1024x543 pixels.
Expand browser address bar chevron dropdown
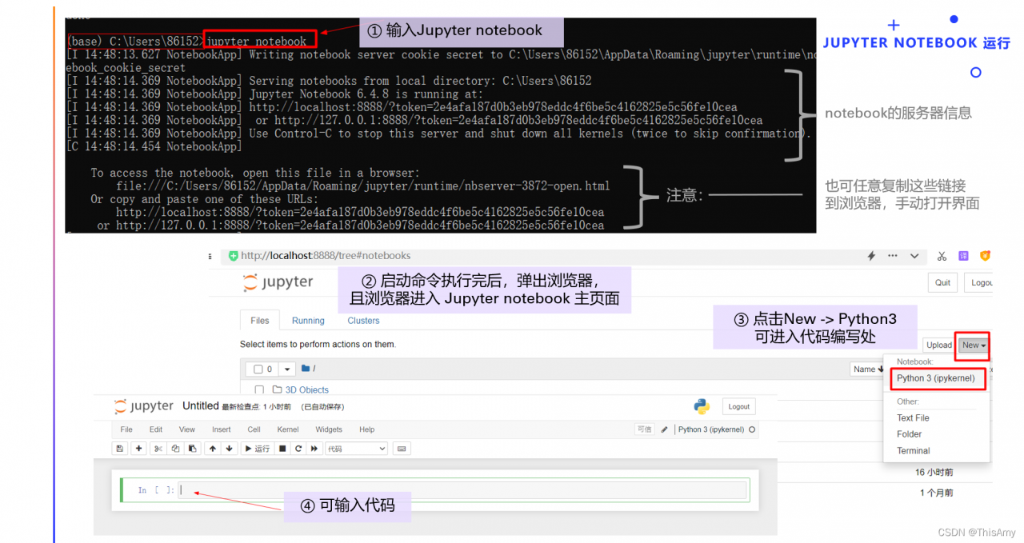(914, 256)
